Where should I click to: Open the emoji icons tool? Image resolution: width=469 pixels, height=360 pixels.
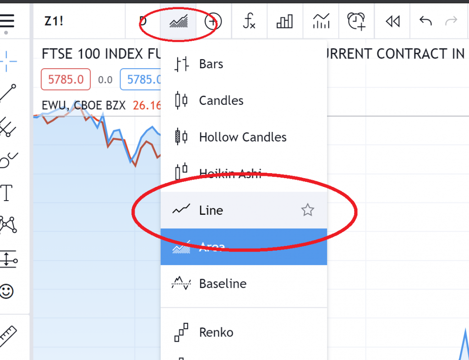(x=7, y=291)
